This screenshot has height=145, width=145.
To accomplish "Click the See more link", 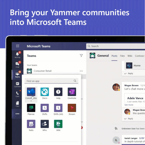I will tap(129, 105).
